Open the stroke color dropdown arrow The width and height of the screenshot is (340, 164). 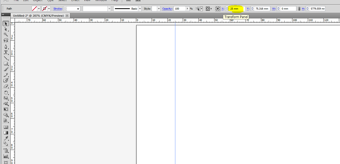tap(49, 9)
